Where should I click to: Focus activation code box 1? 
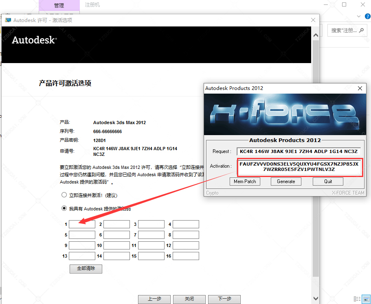82,224
